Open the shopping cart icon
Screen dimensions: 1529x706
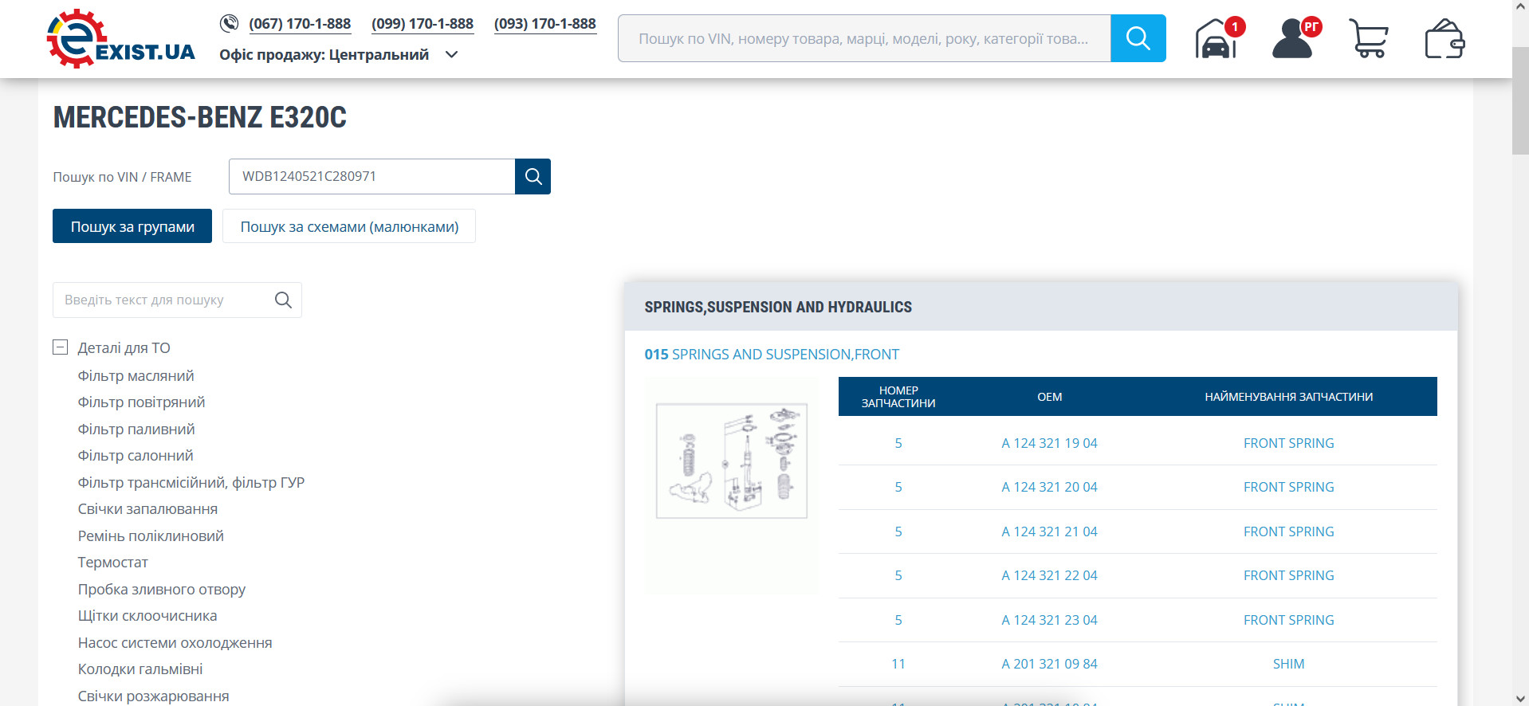coord(1368,39)
